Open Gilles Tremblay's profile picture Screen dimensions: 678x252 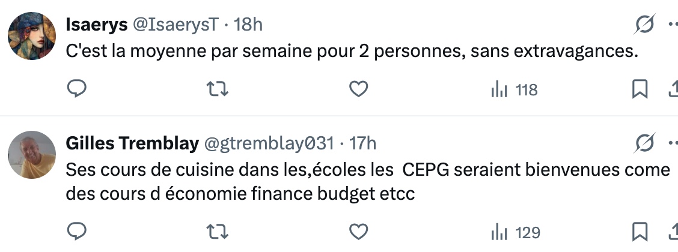click(x=31, y=155)
